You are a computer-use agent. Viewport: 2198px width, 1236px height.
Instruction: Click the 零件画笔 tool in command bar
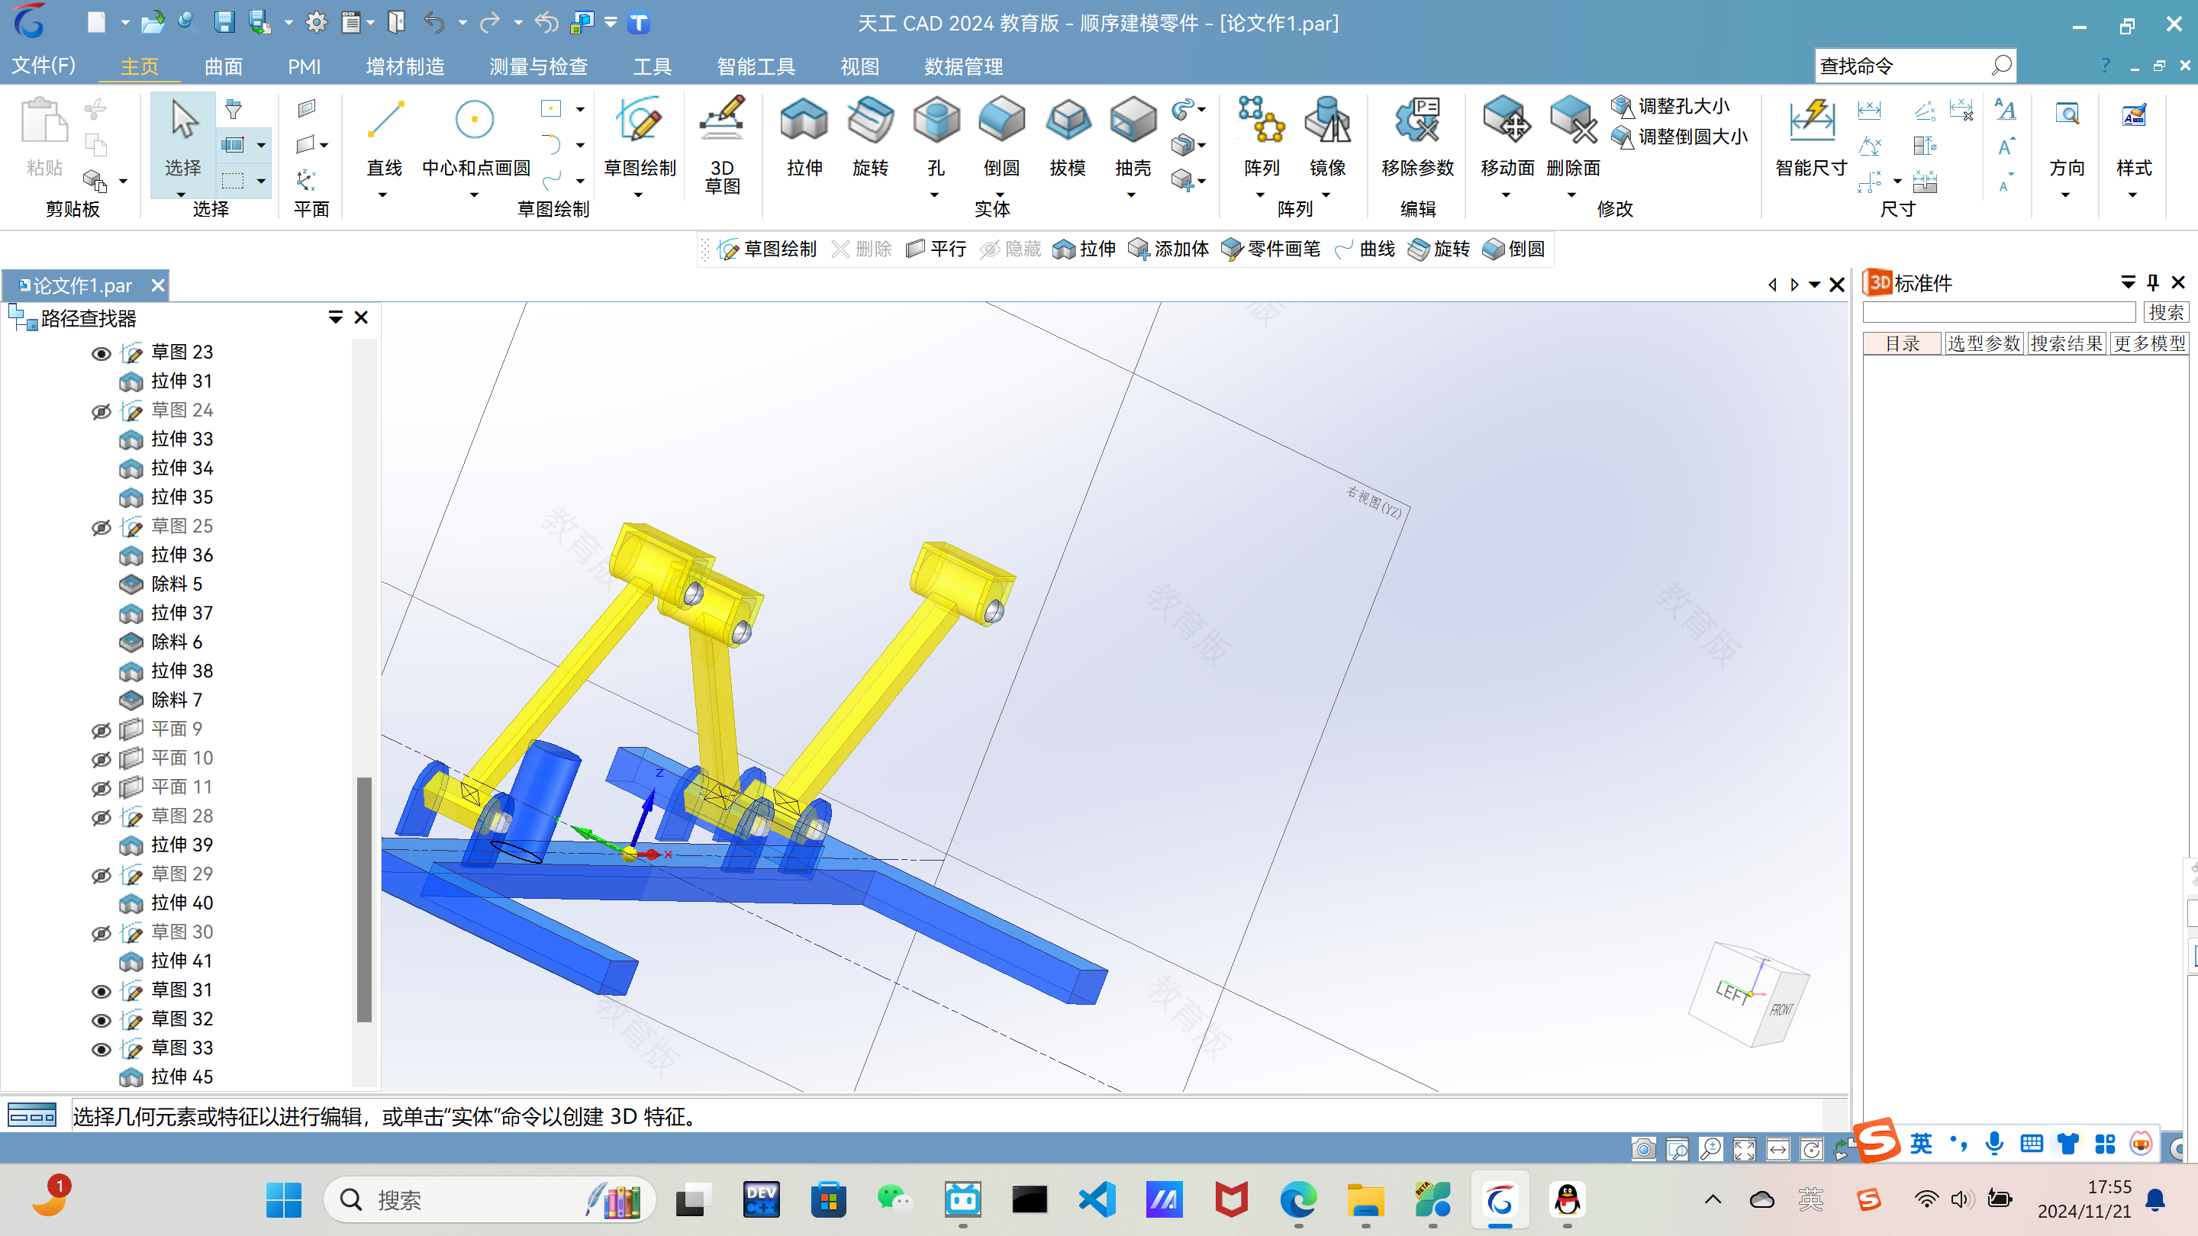pos(1271,249)
